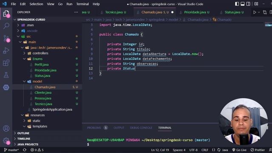Screen dimensions: 272x153
Task: Click the open changes compare icon
Action: coord(265,12)
